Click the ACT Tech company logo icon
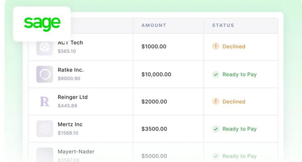Image resolution: width=302 pixels, height=162 pixels. pyautogui.click(x=45, y=48)
